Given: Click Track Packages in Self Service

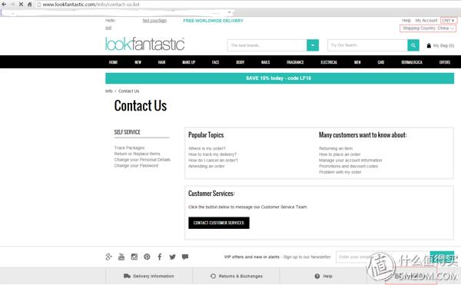Looking at the screenshot, I should click(129, 147).
